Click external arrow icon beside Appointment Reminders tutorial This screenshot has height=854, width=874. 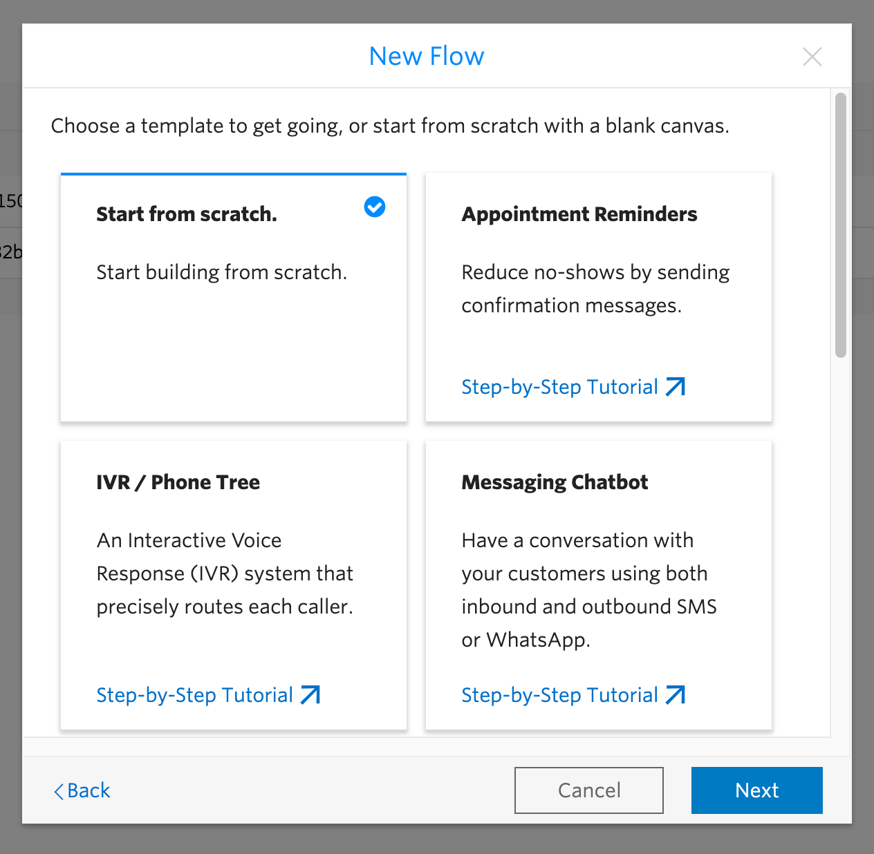tap(676, 387)
